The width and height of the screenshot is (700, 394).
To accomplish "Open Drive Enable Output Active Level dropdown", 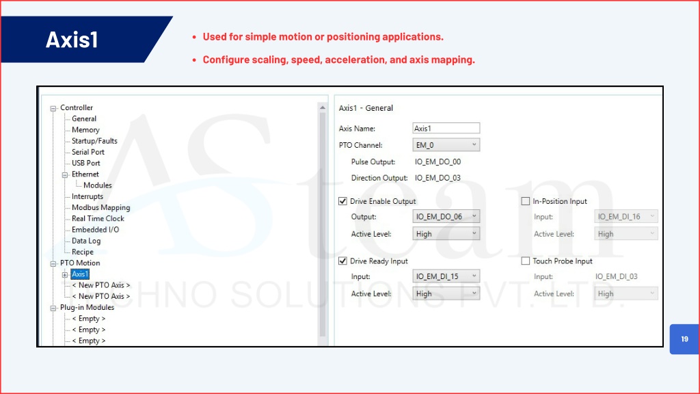I will pos(447,234).
